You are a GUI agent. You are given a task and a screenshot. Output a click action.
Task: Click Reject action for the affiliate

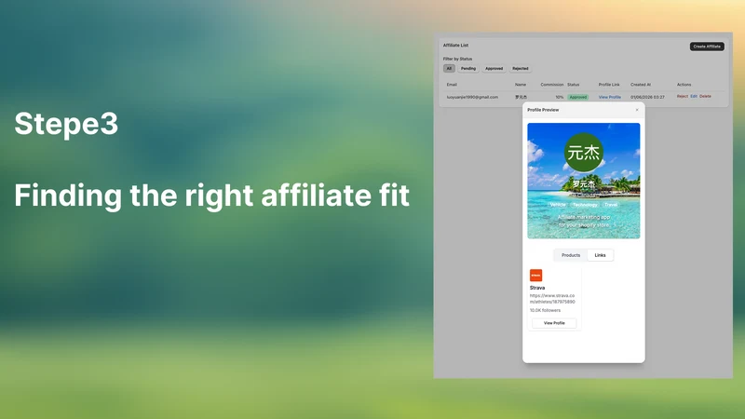pos(683,97)
